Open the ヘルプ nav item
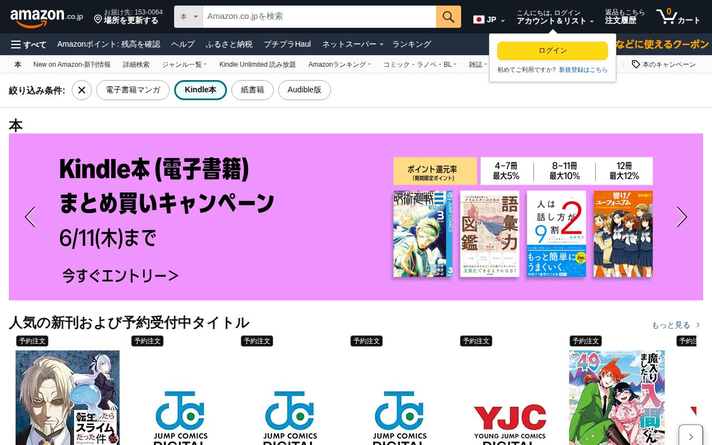The width and height of the screenshot is (712, 445). point(183,44)
